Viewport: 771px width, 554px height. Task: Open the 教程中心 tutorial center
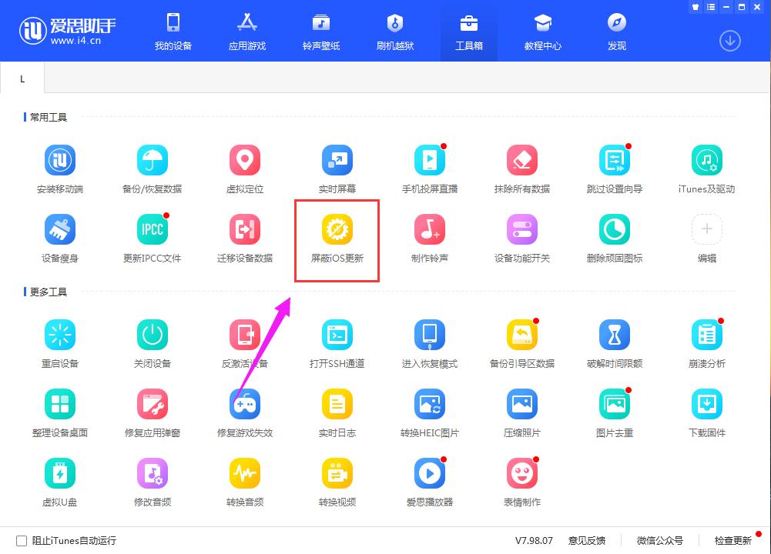pos(542,31)
